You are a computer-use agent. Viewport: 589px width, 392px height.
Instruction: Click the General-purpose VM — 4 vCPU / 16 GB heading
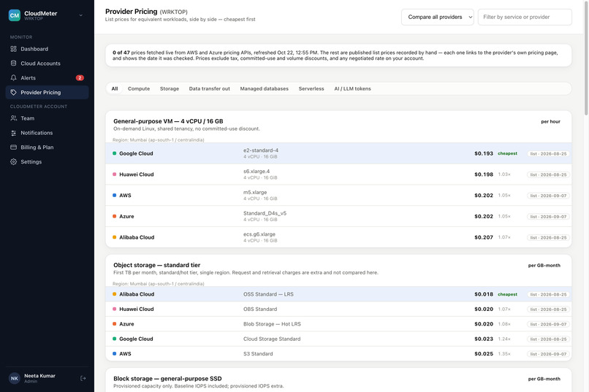click(x=168, y=121)
